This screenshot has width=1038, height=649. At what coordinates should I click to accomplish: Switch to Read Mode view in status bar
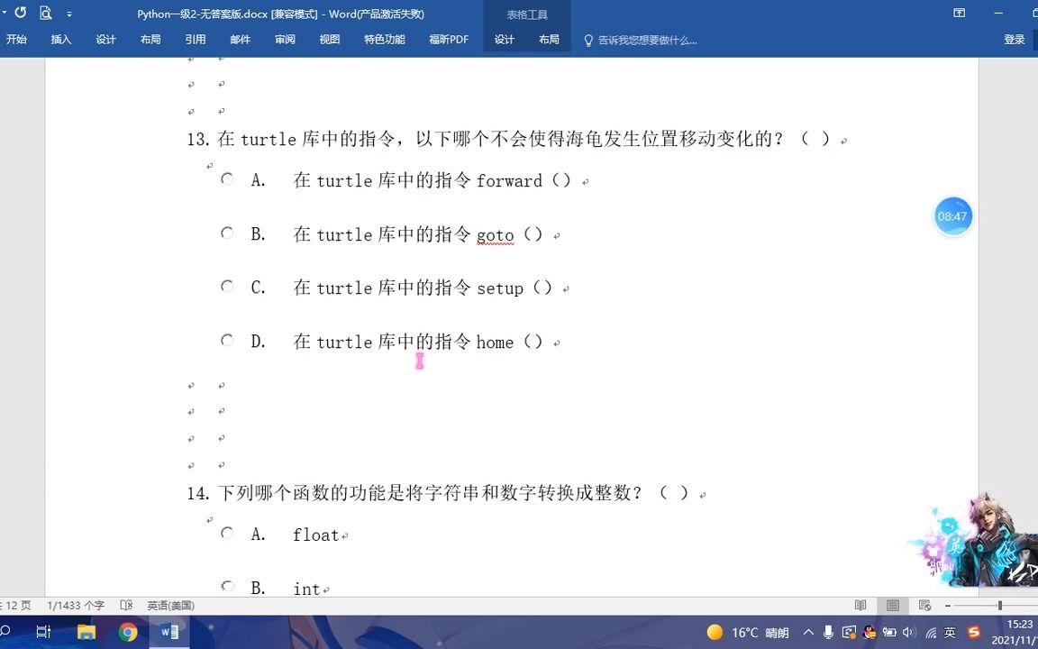tap(860, 605)
